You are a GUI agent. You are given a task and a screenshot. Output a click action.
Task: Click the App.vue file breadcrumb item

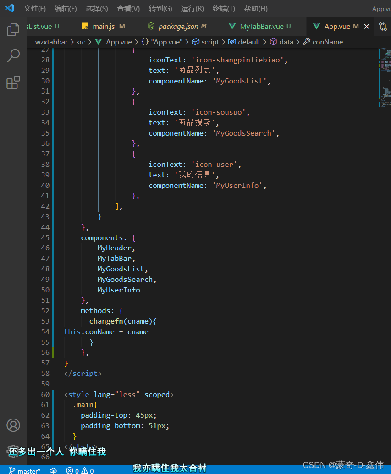coord(114,42)
